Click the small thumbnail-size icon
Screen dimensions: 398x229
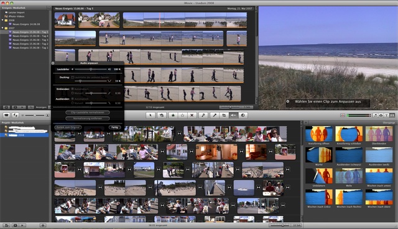click(22, 115)
